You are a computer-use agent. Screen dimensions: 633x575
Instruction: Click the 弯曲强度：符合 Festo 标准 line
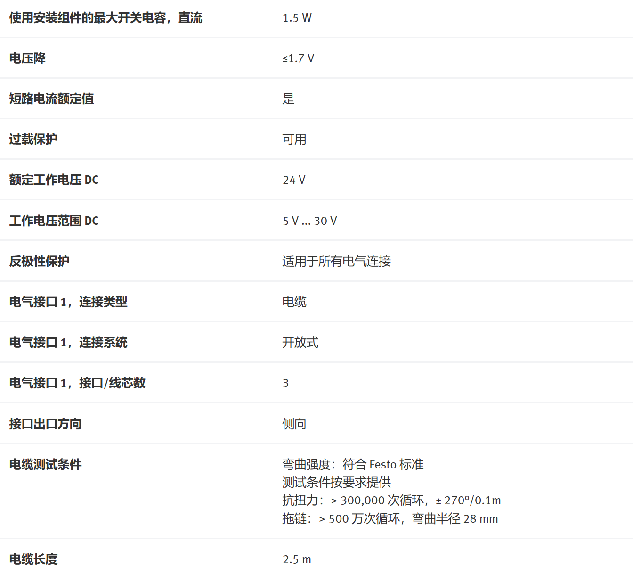(353, 465)
